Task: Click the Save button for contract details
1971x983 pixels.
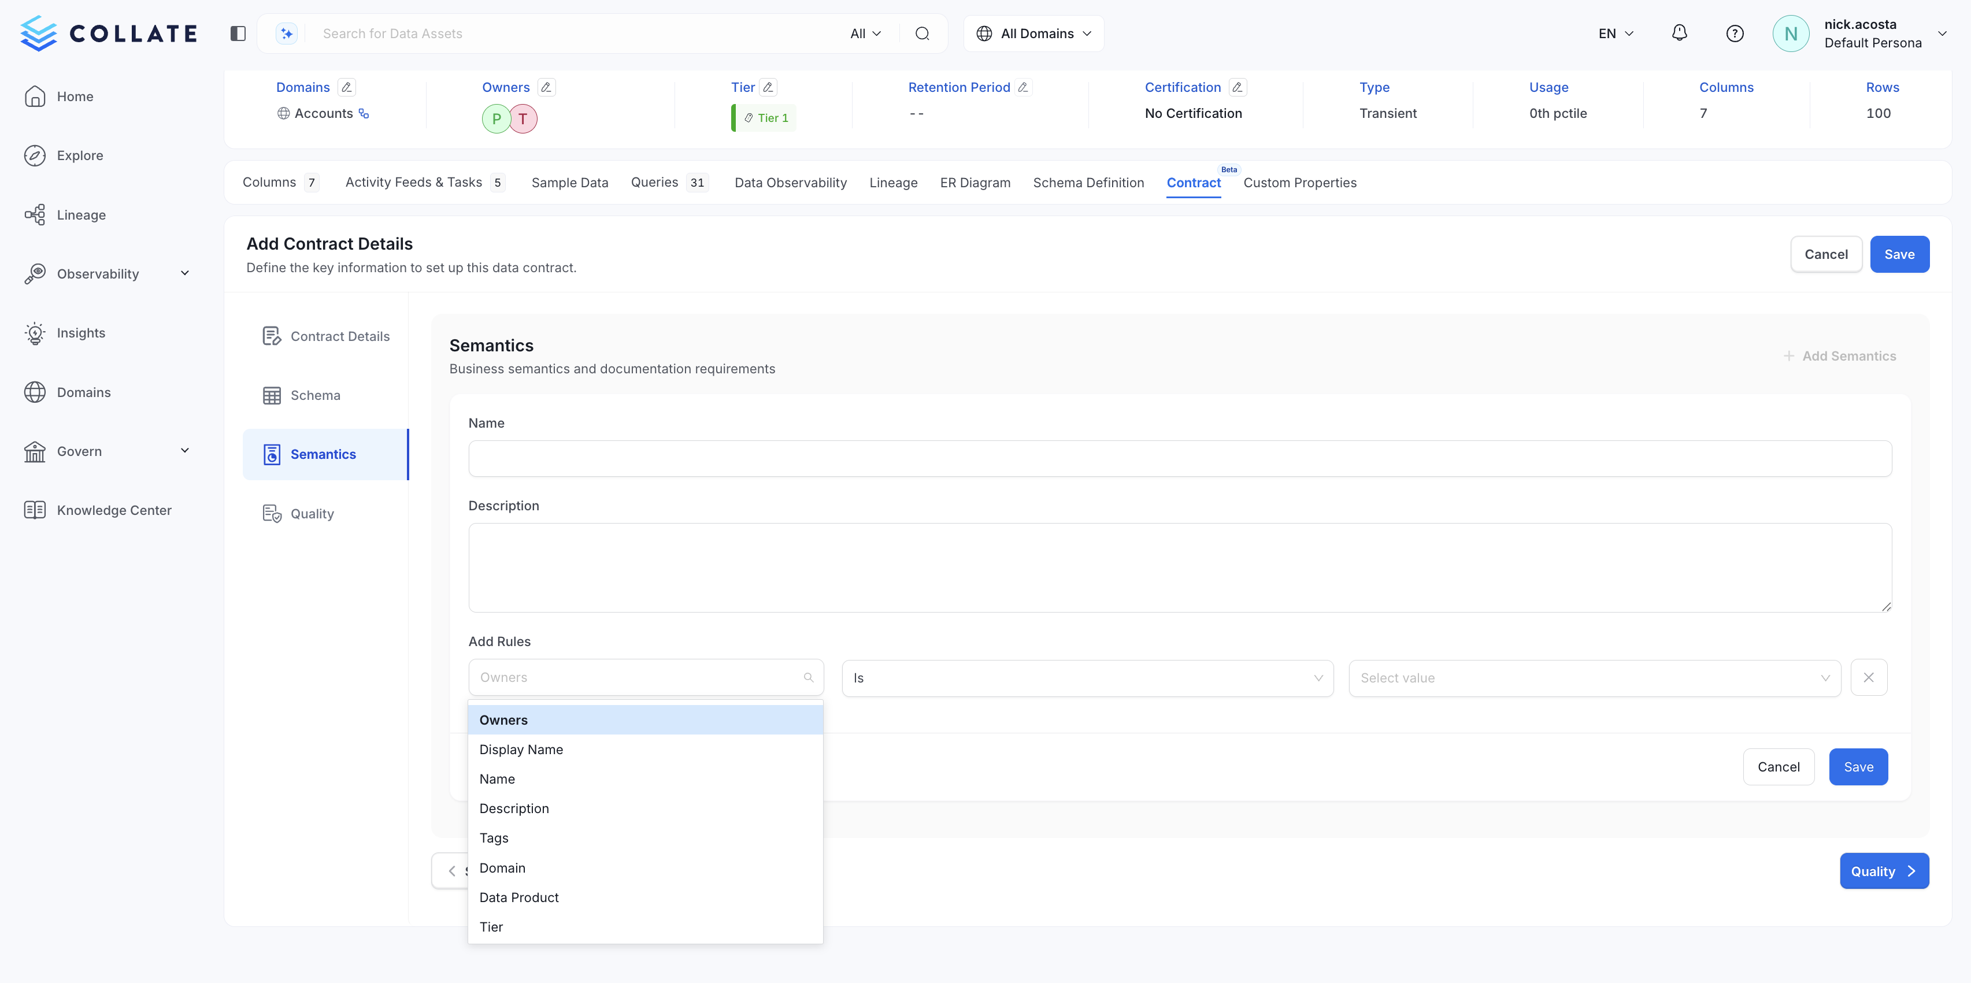Action: [x=1900, y=254]
